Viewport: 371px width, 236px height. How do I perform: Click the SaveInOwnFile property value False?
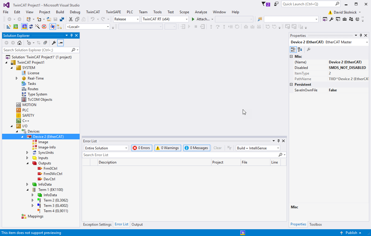(x=348, y=90)
